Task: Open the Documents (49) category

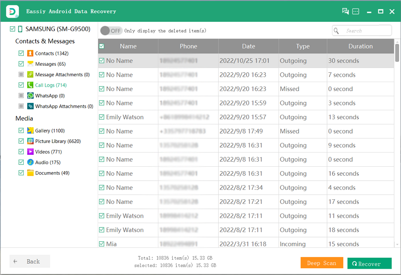Action: (52, 173)
